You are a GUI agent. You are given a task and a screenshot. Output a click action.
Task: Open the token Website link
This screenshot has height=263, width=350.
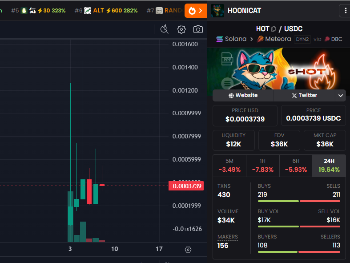tap(243, 95)
